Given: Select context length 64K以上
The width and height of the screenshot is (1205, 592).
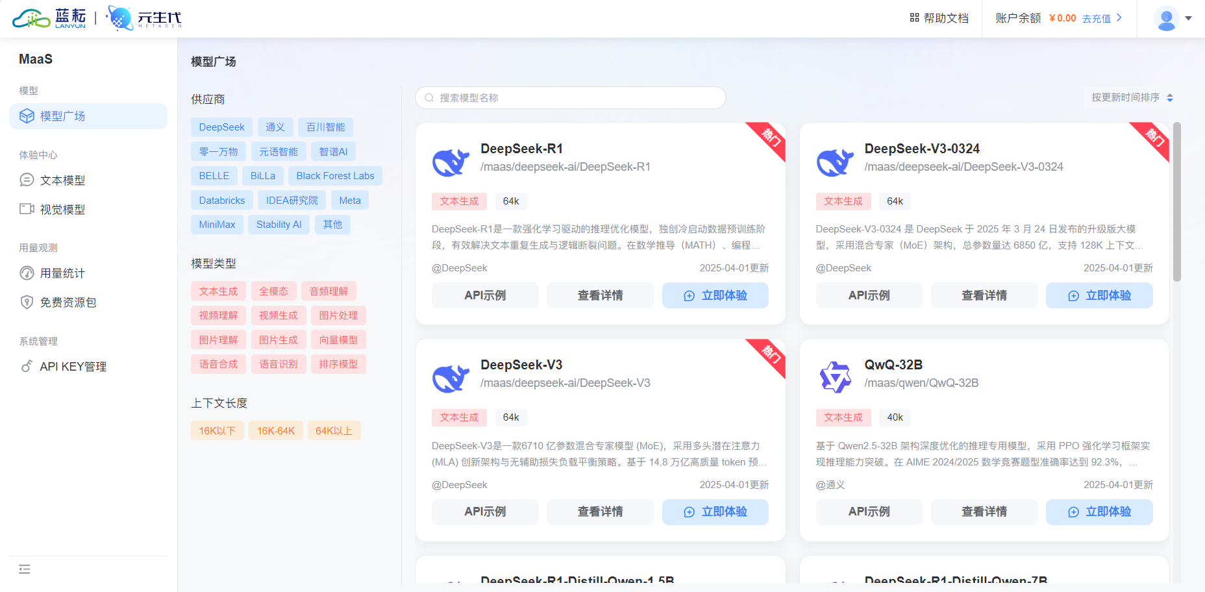Looking at the screenshot, I should coord(334,431).
